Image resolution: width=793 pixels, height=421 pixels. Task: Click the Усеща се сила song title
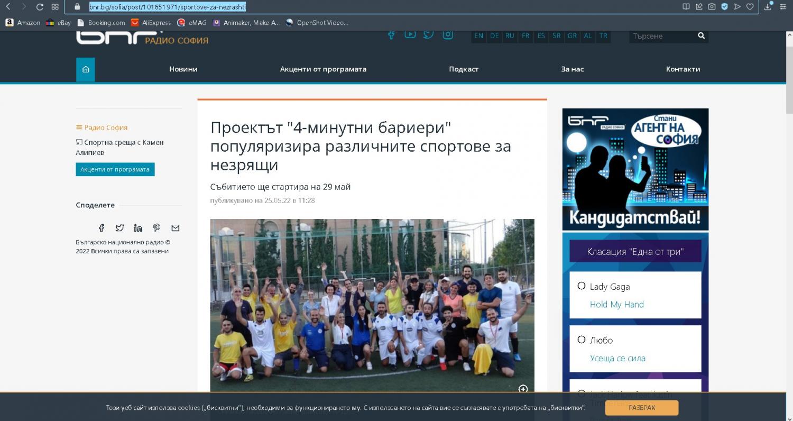click(617, 358)
